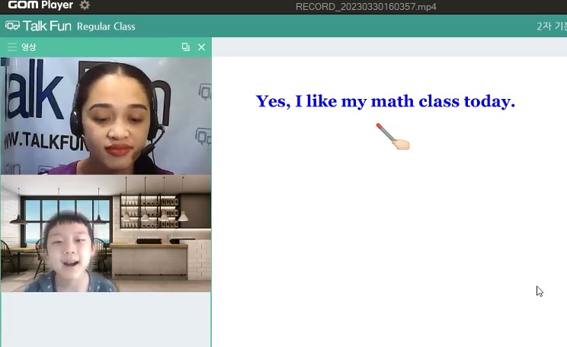
Task: Click the gray strip above the whiteboard
Action: 389,47
